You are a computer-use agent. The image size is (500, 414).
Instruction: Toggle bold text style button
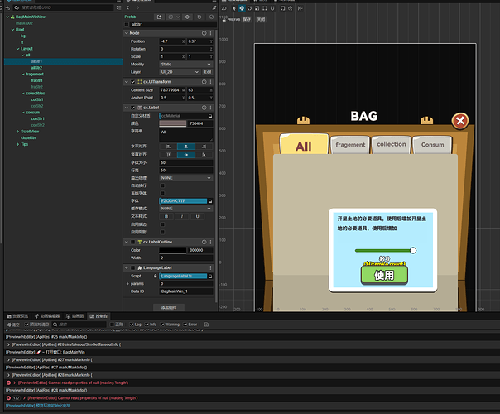point(166,217)
